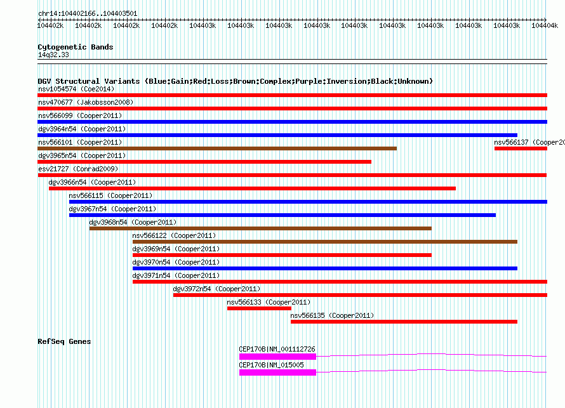Click the red nsv566135 loss bar

[404, 322]
